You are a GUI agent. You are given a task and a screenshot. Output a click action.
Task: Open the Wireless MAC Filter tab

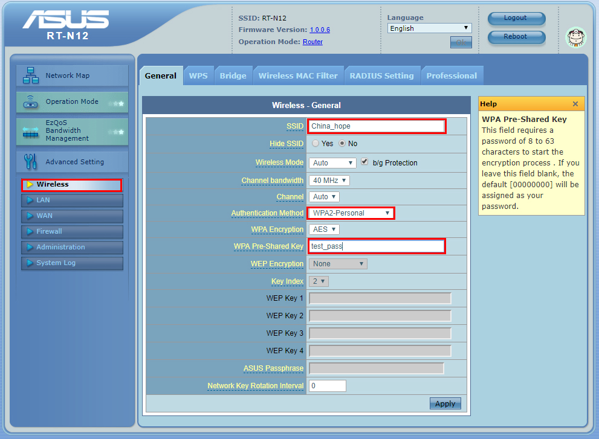click(298, 76)
